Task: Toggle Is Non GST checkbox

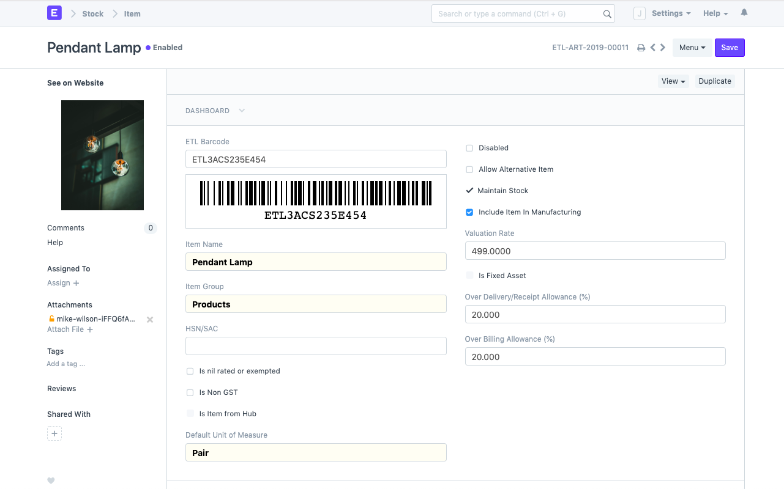Action: point(190,392)
